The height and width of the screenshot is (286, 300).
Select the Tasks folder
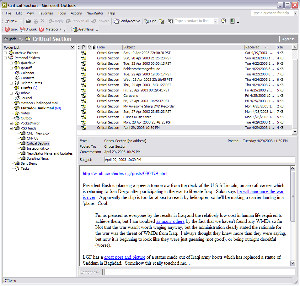pyautogui.click(x=25, y=168)
